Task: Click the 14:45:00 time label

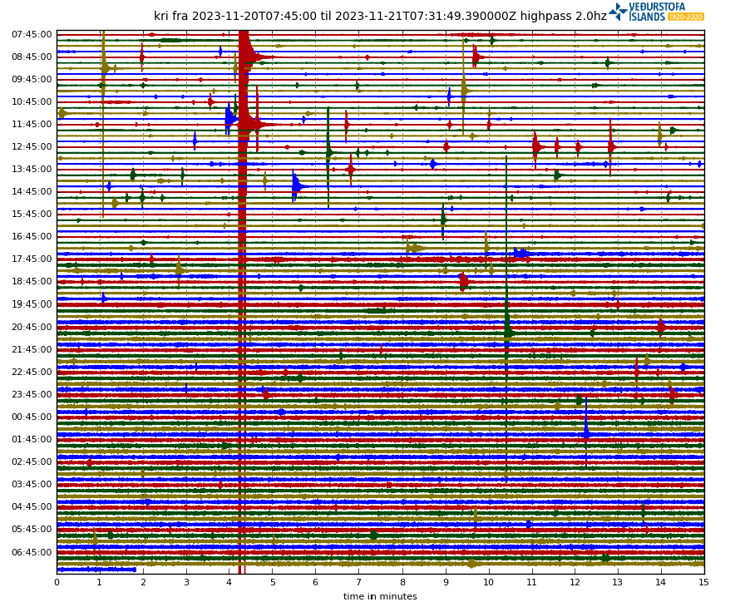Action: coord(32,191)
